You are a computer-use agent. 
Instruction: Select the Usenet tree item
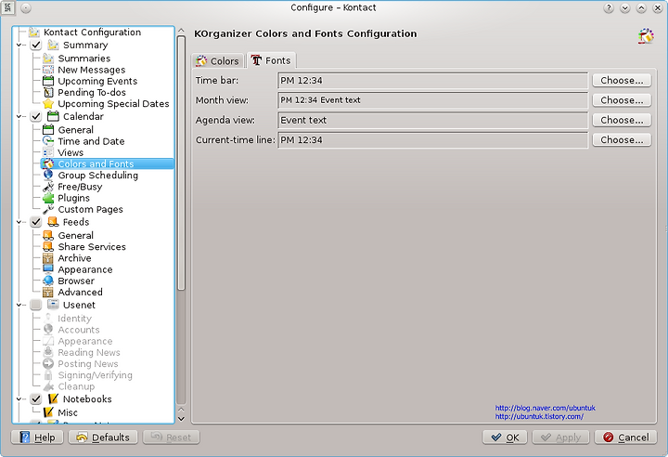click(x=79, y=305)
